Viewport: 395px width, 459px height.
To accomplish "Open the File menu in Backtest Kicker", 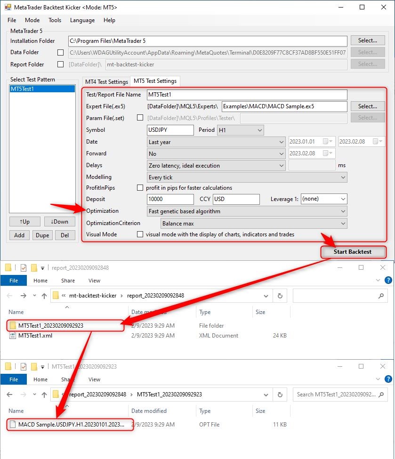I will (x=12, y=20).
